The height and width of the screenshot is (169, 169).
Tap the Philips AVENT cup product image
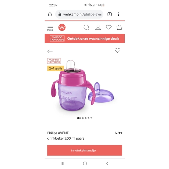pyautogui.click(x=82, y=86)
